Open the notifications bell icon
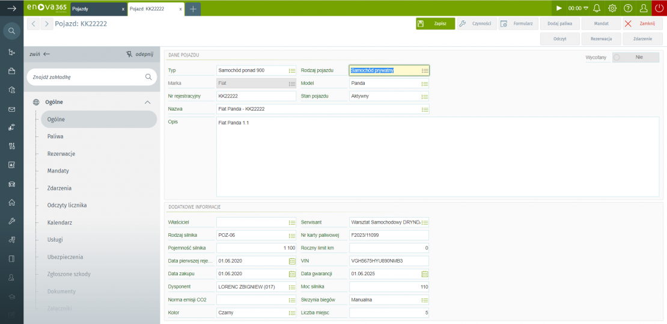 point(597,8)
